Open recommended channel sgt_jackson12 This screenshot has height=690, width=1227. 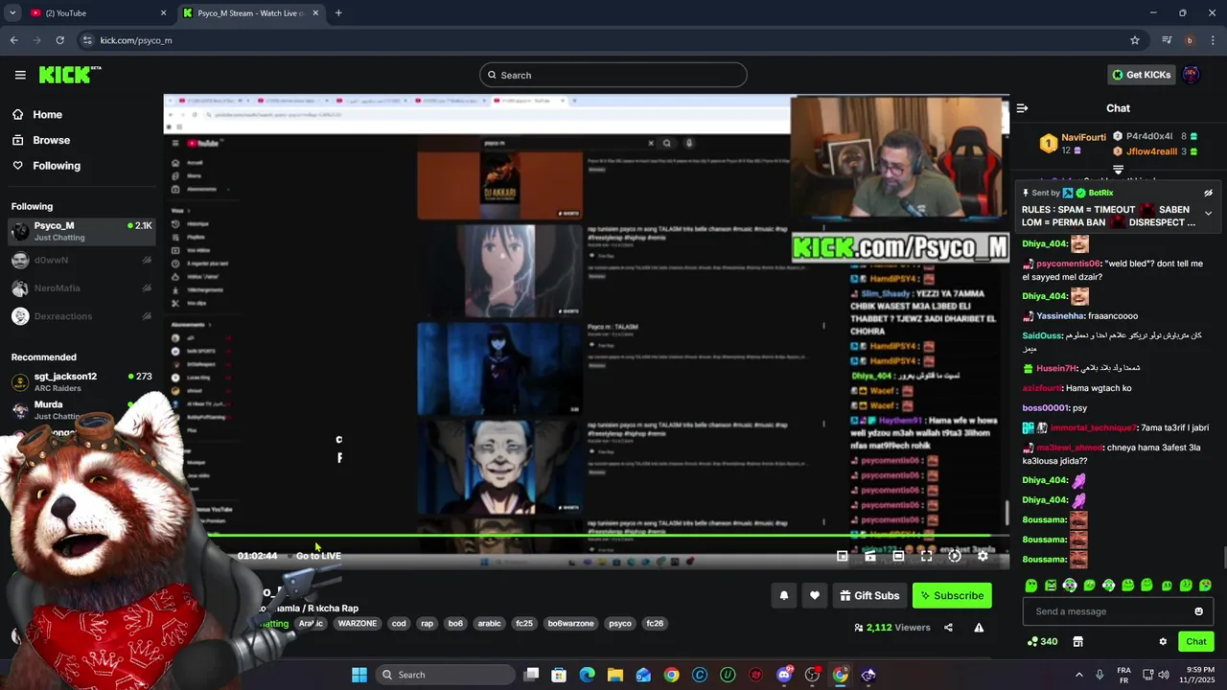coord(81,381)
